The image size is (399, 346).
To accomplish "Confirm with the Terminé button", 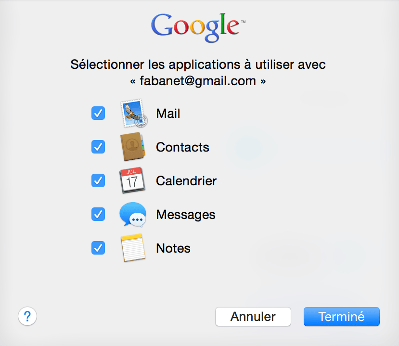I will [342, 317].
